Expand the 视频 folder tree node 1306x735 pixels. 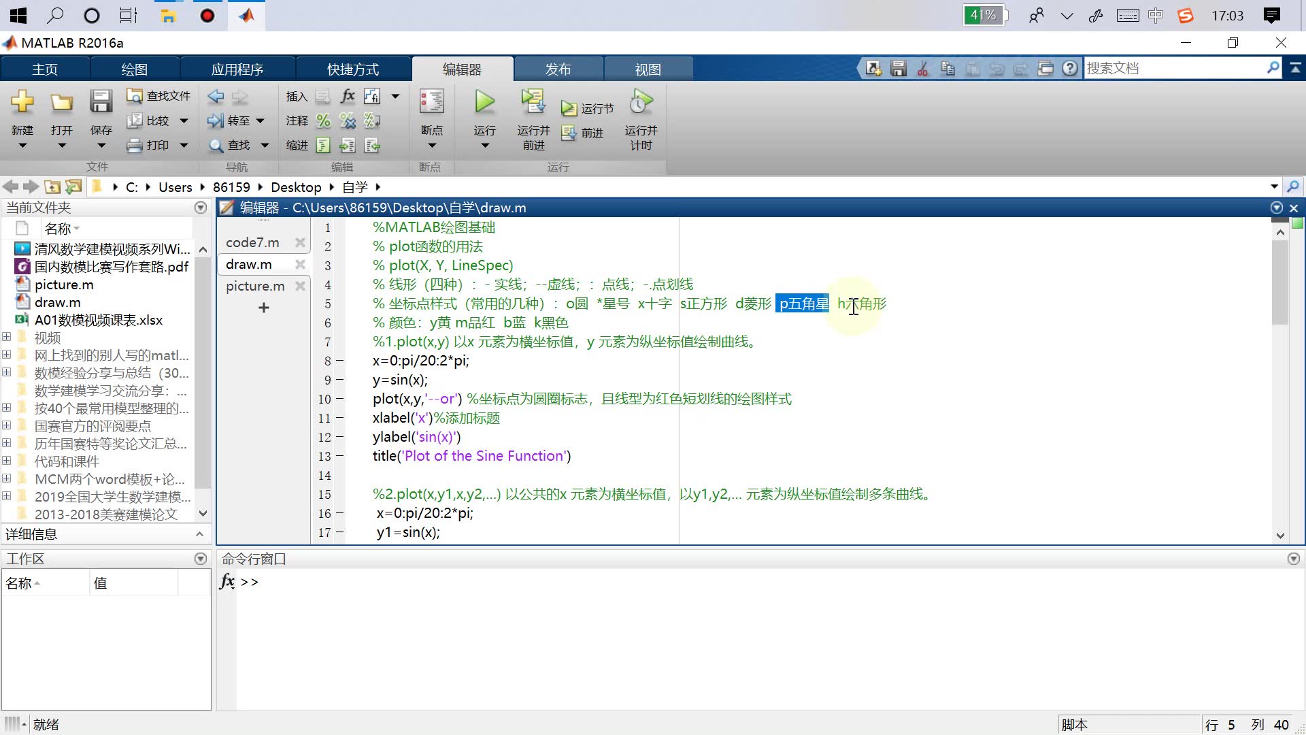tap(7, 337)
